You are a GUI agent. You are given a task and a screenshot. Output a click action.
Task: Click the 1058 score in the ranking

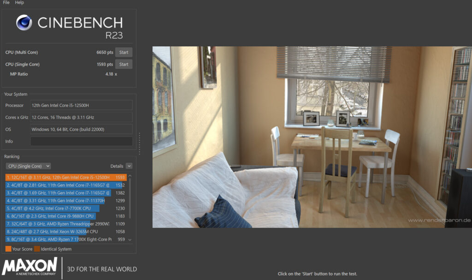click(x=120, y=232)
